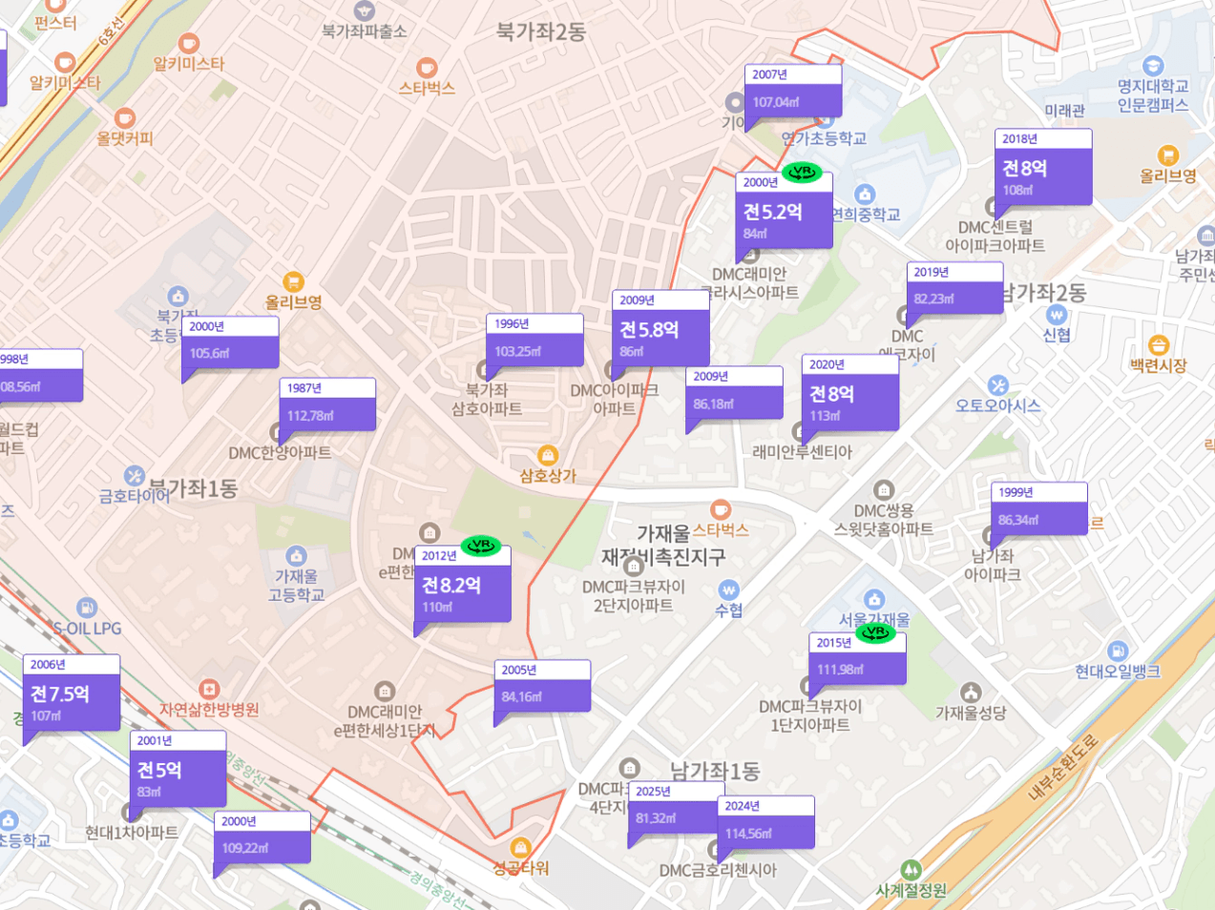Select the 2012년 전8.2억 110㎡ marker
1215x910 pixels.
463,584
